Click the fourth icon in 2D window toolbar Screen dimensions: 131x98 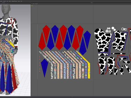point(37,4)
